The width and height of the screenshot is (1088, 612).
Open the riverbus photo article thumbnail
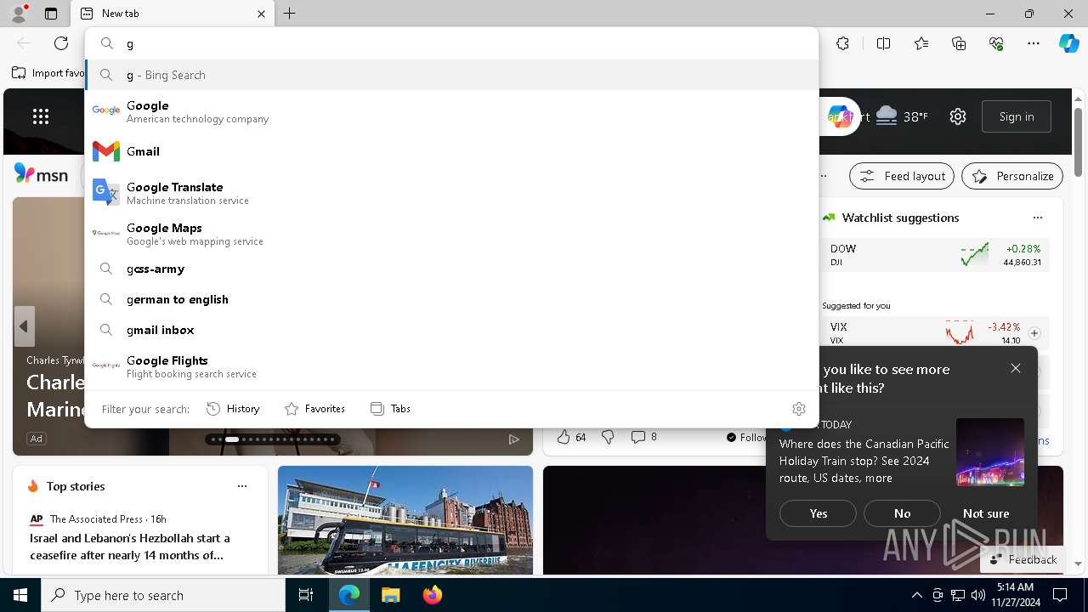pos(405,520)
